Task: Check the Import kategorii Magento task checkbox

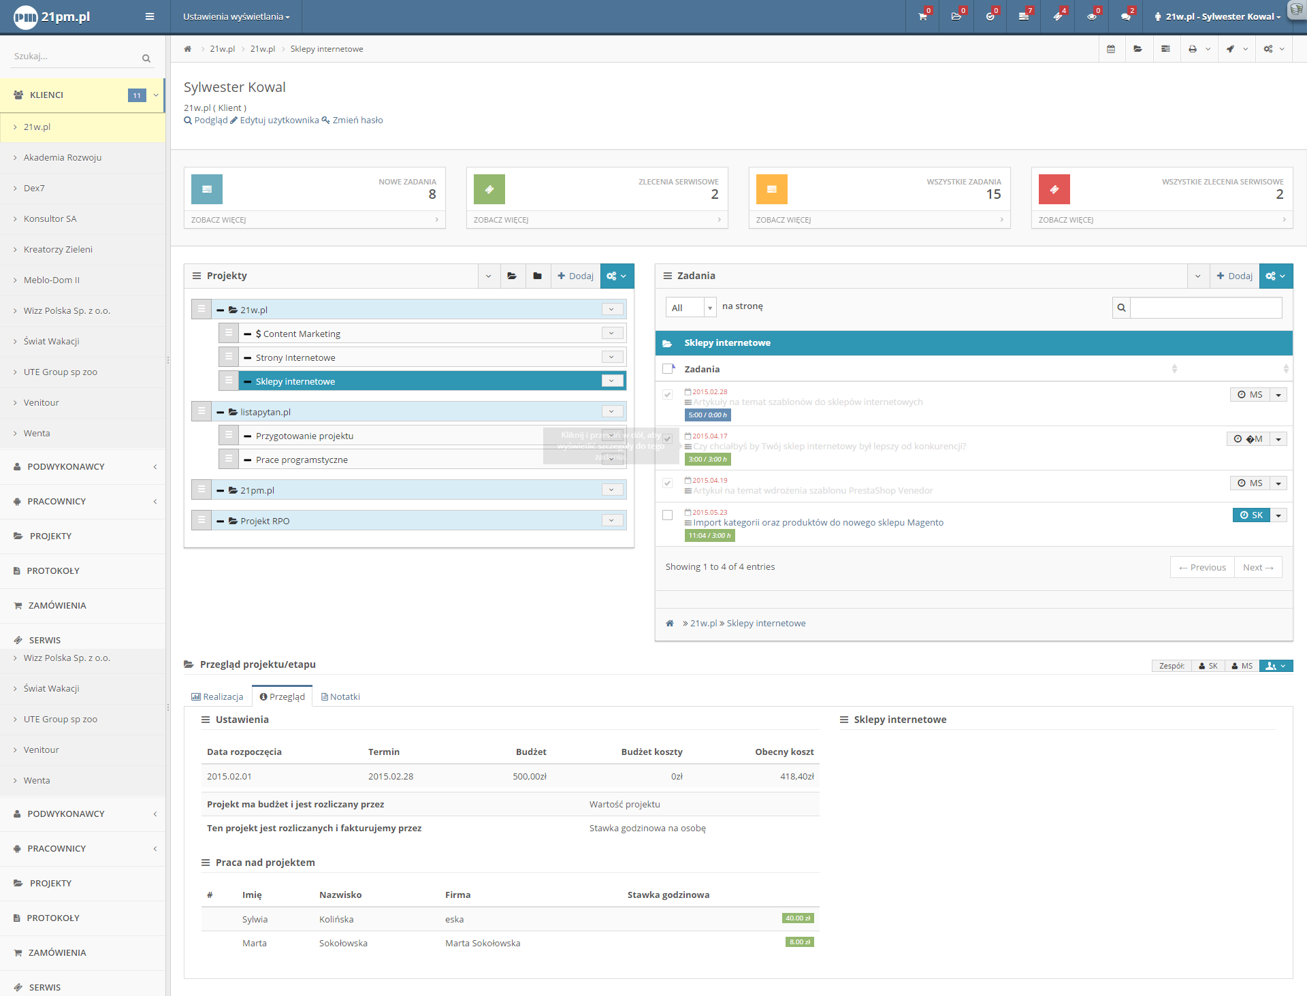Action: coord(668,515)
